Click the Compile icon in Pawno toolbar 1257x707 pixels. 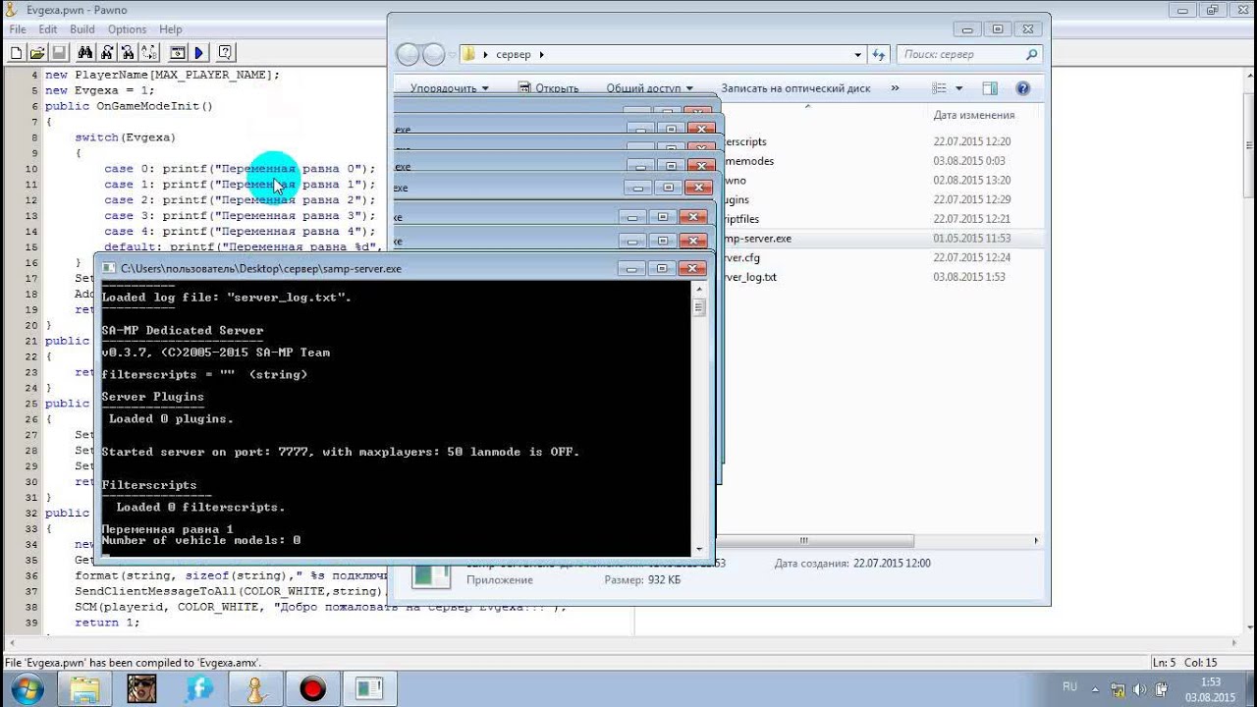[x=178, y=53]
